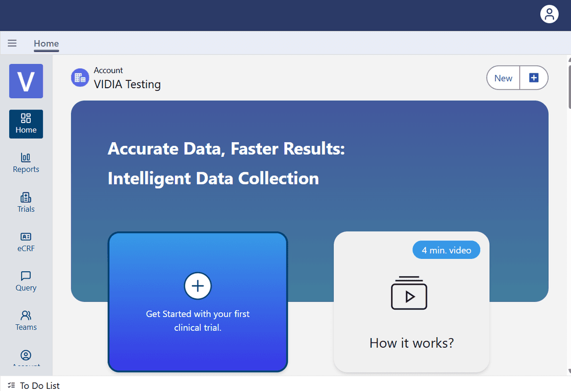Click the 'How it works?' link
Viewport: 571px width, 391px height.
coord(411,343)
